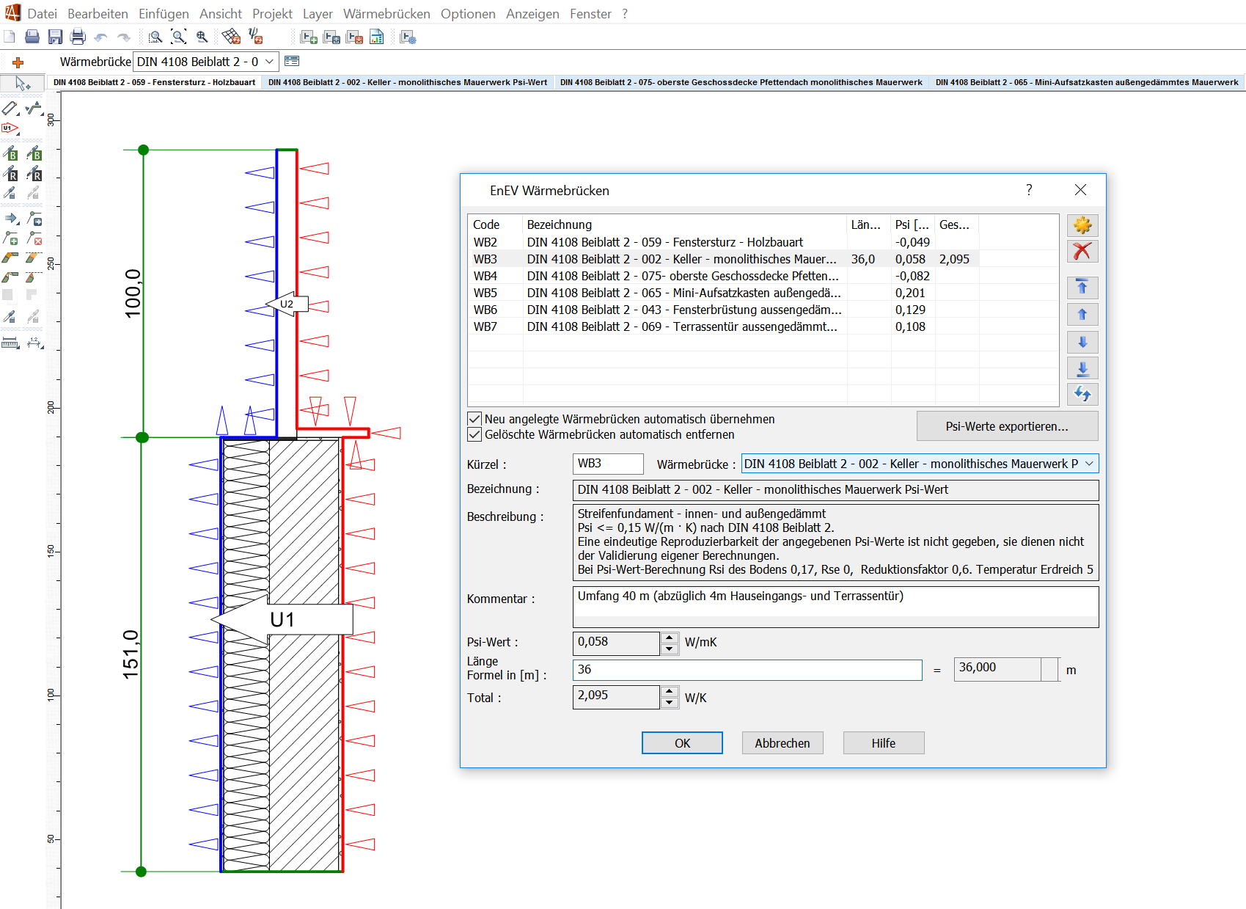Viewport: 1246px width, 909px height.
Task: Click the save diskette icon in toolbar
Action: tap(55, 37)
